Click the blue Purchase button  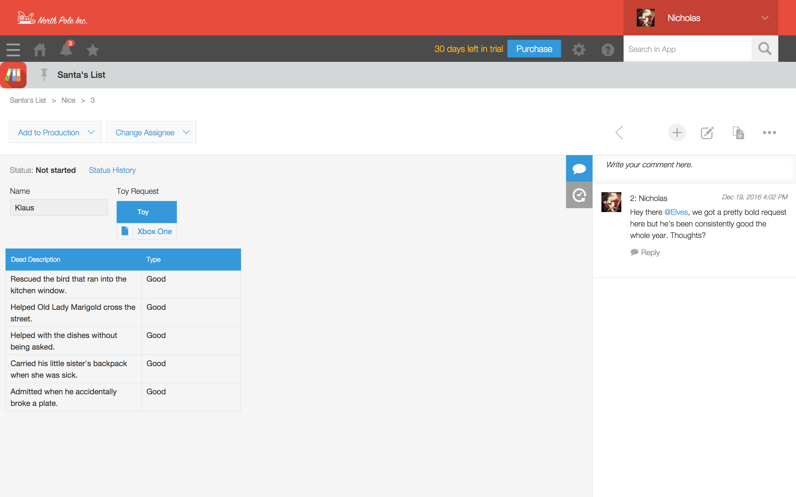[x=534, y=49]
